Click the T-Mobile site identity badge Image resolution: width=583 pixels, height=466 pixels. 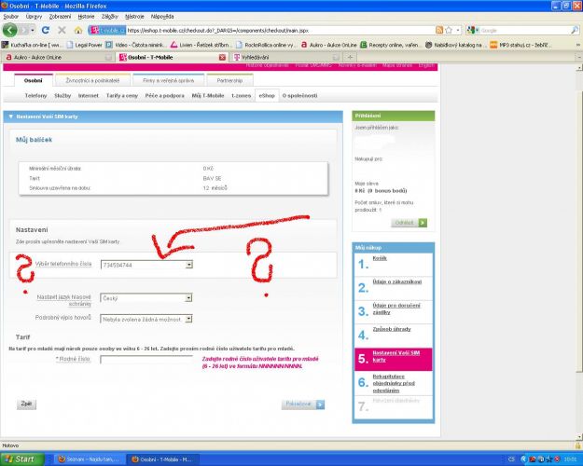click(107, 31)
